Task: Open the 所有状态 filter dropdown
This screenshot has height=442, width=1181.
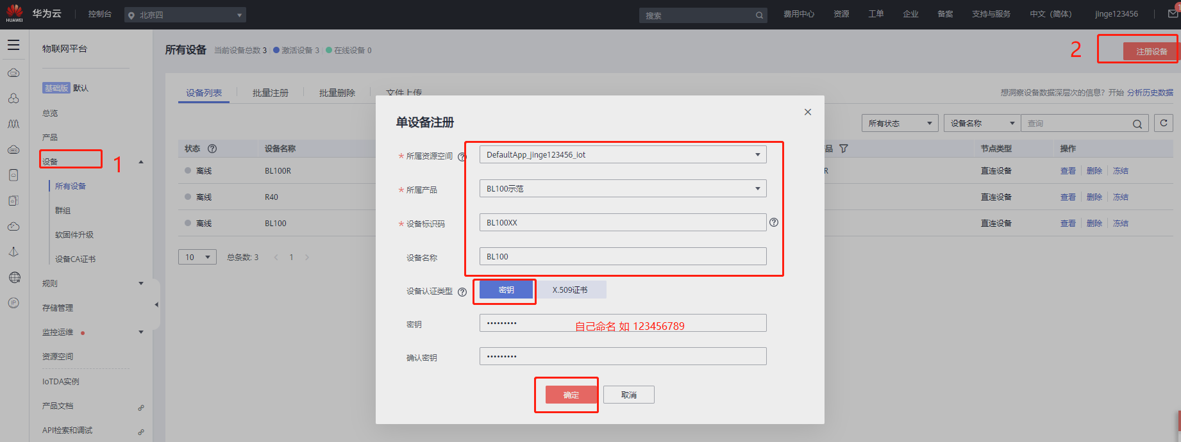Action: tap(900, 123)
